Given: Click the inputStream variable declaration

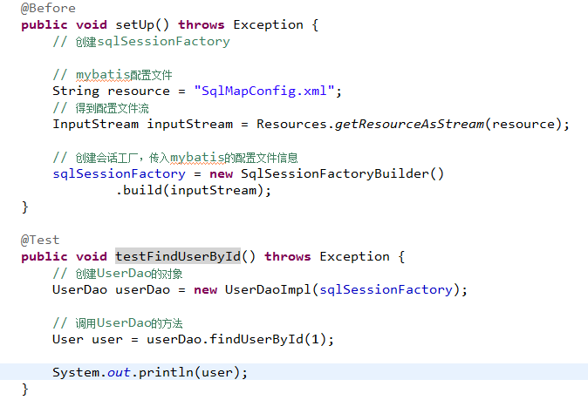Looking at the screenshot, I should (x=190, y=125).
